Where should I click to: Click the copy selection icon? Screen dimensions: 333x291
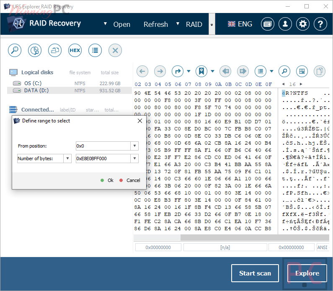tap(320, 71)
